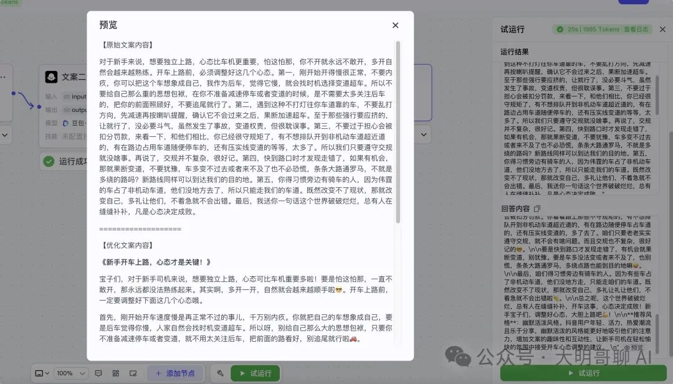673x384 pixels.
Task: Click the copy icon beside 回答内容
Action: (x=537, y=208)
